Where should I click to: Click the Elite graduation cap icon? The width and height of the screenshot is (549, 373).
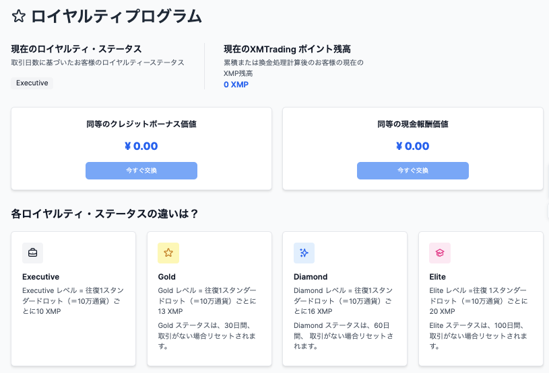pyautogui.click(x=440, y=253)
